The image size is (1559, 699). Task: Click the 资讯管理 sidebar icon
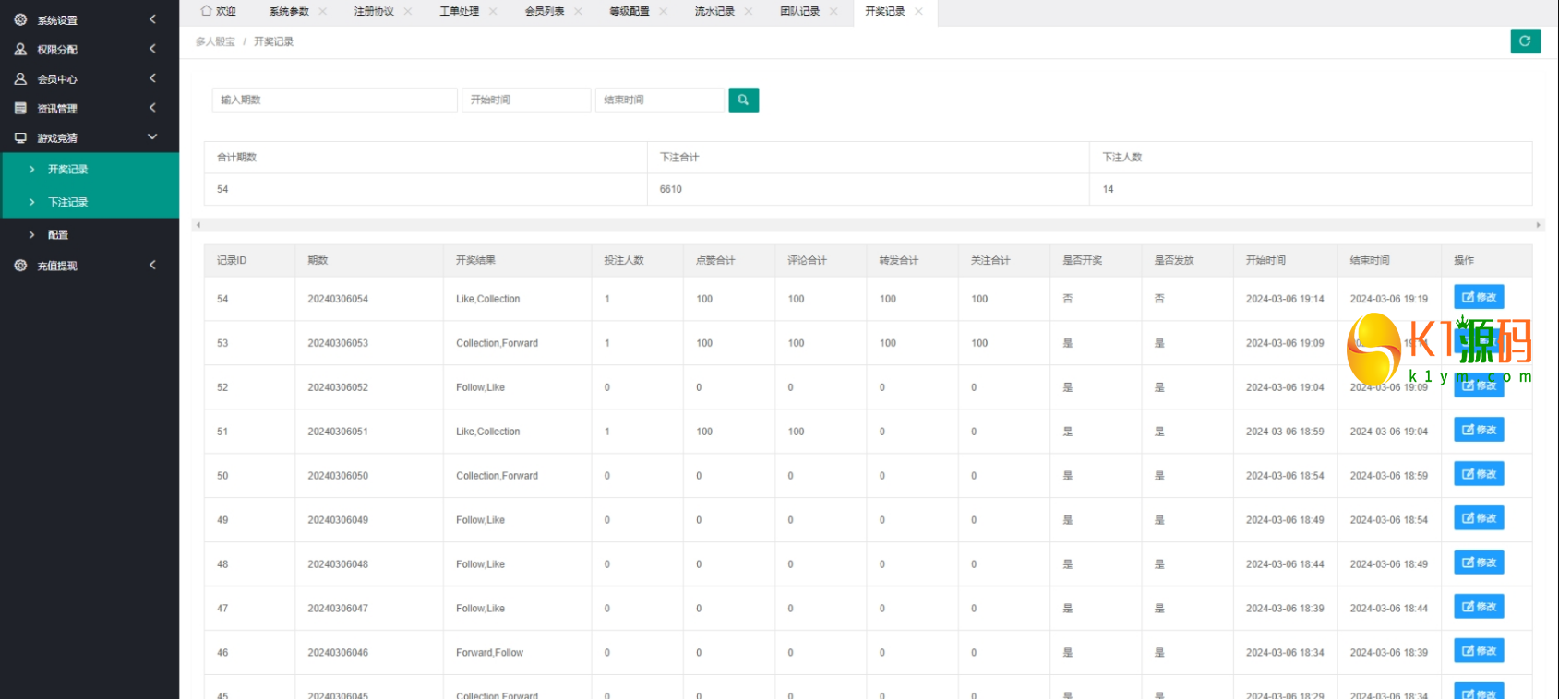(x=20, y=109)
